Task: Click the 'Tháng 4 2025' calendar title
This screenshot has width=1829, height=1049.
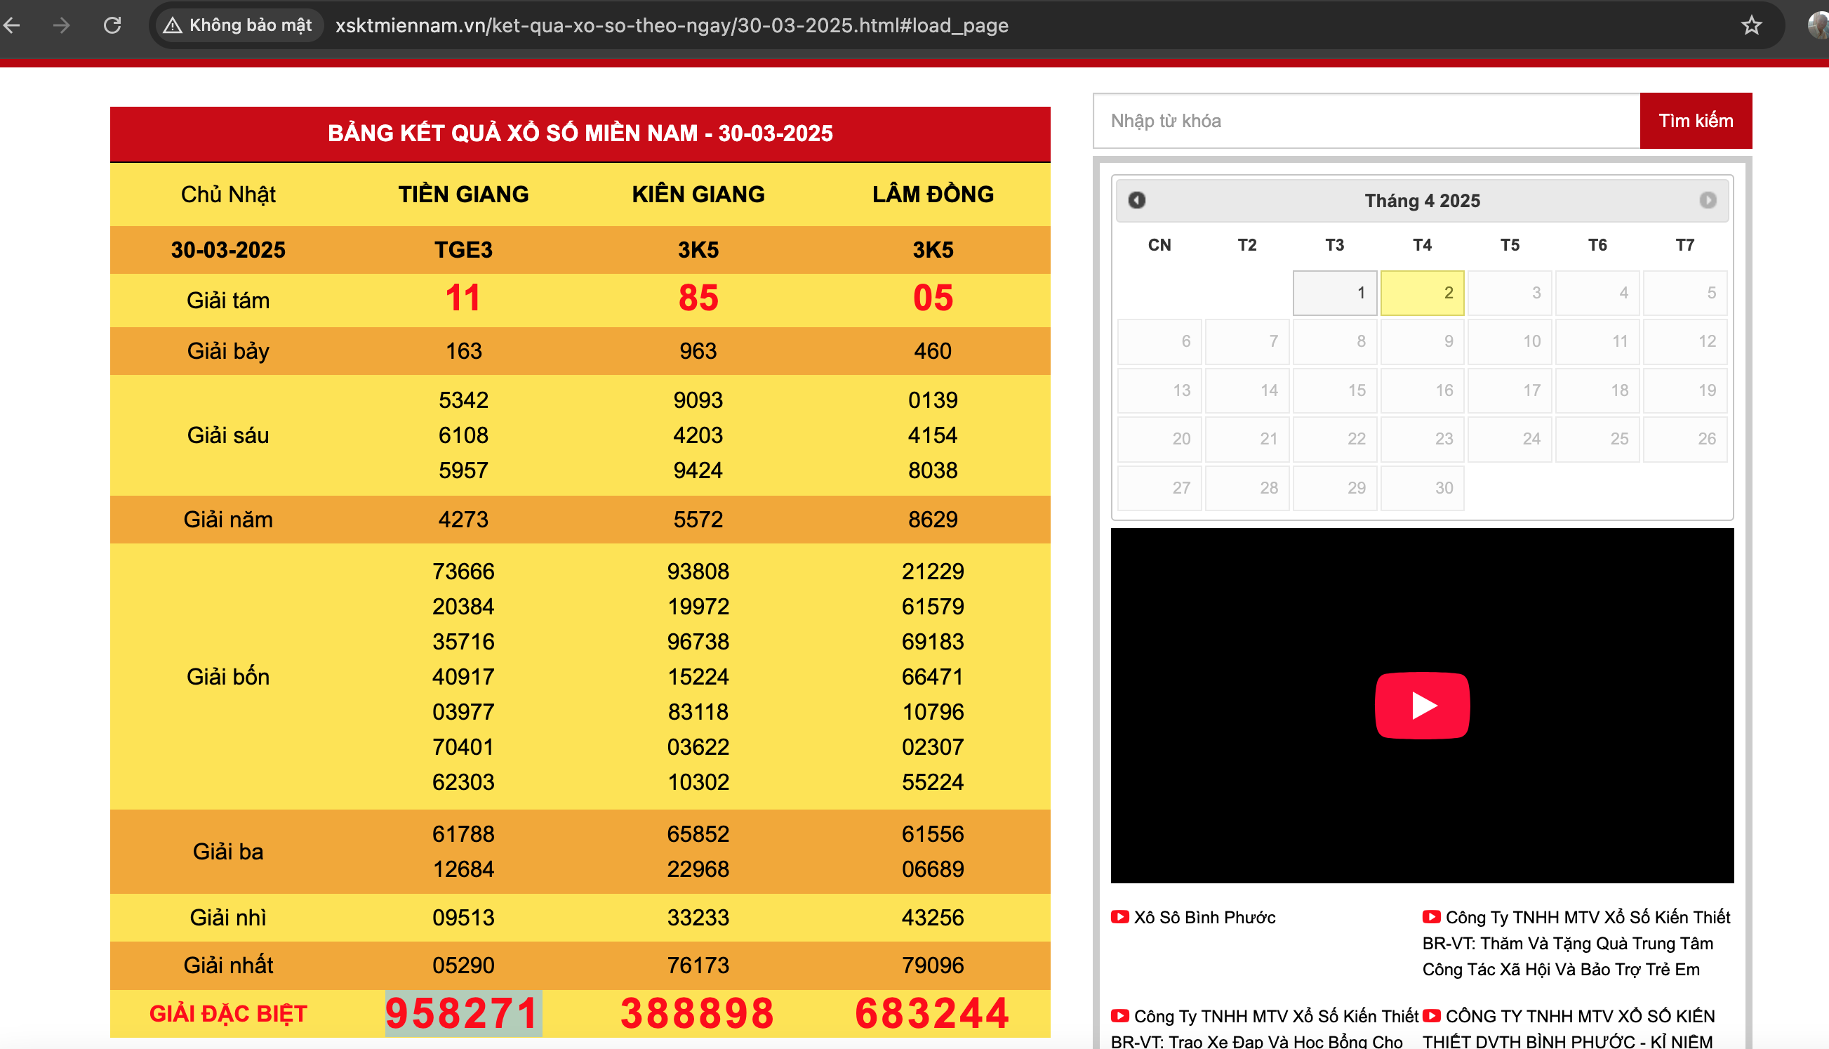Action: 1421,201
